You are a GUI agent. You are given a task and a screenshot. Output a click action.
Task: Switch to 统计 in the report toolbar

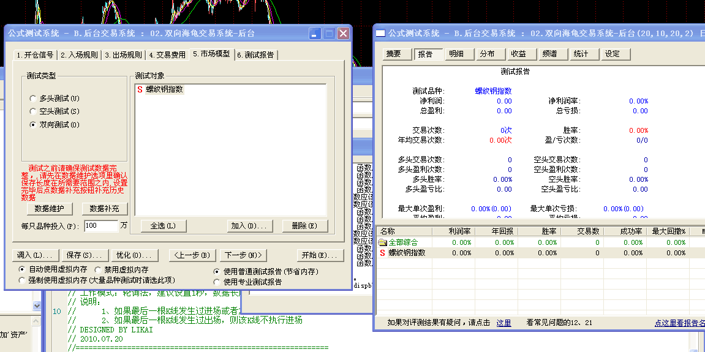[581, 54]
